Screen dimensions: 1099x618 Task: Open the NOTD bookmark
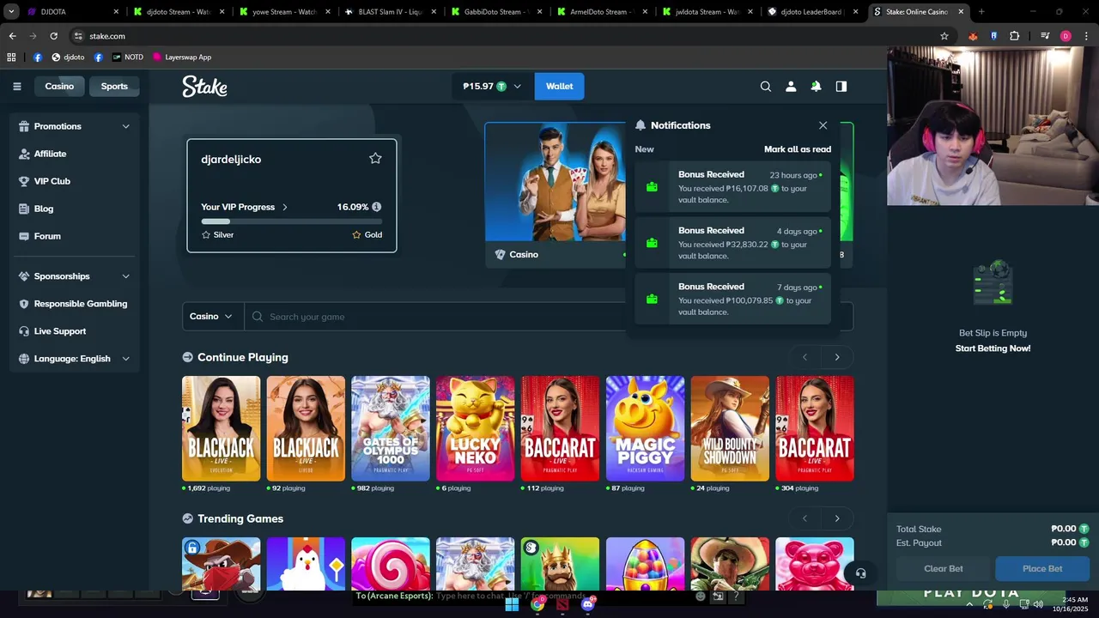coord(127,57)
